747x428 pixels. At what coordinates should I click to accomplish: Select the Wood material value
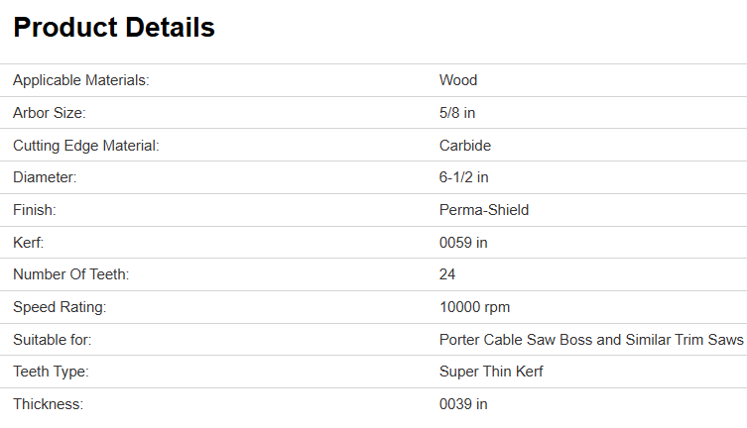pos(458,80)
